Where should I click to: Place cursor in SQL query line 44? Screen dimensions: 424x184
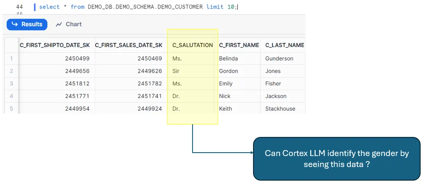[x=140, y=7]
